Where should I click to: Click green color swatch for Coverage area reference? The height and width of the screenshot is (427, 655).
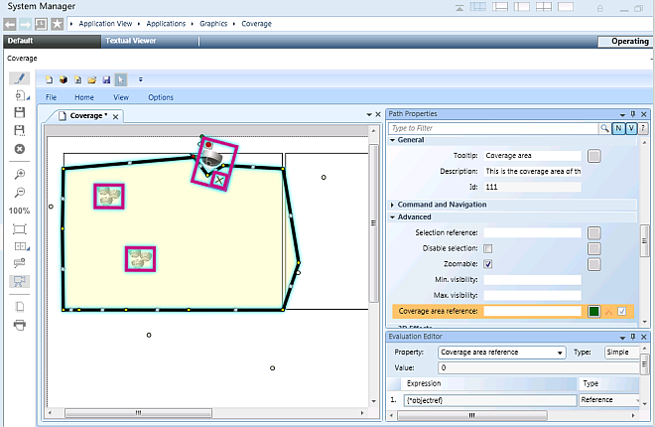click(593, 312)
